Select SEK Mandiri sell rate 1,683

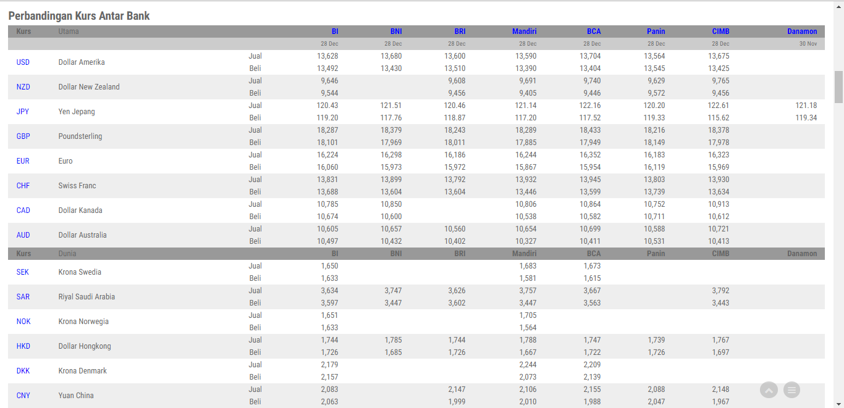pyautogui.click(x=528, y=266)
